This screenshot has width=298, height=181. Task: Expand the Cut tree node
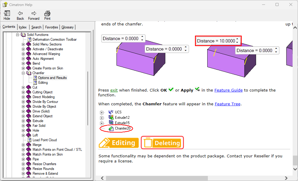point(23,87)
